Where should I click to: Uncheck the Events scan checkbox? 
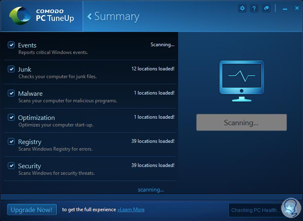point(11,45)
